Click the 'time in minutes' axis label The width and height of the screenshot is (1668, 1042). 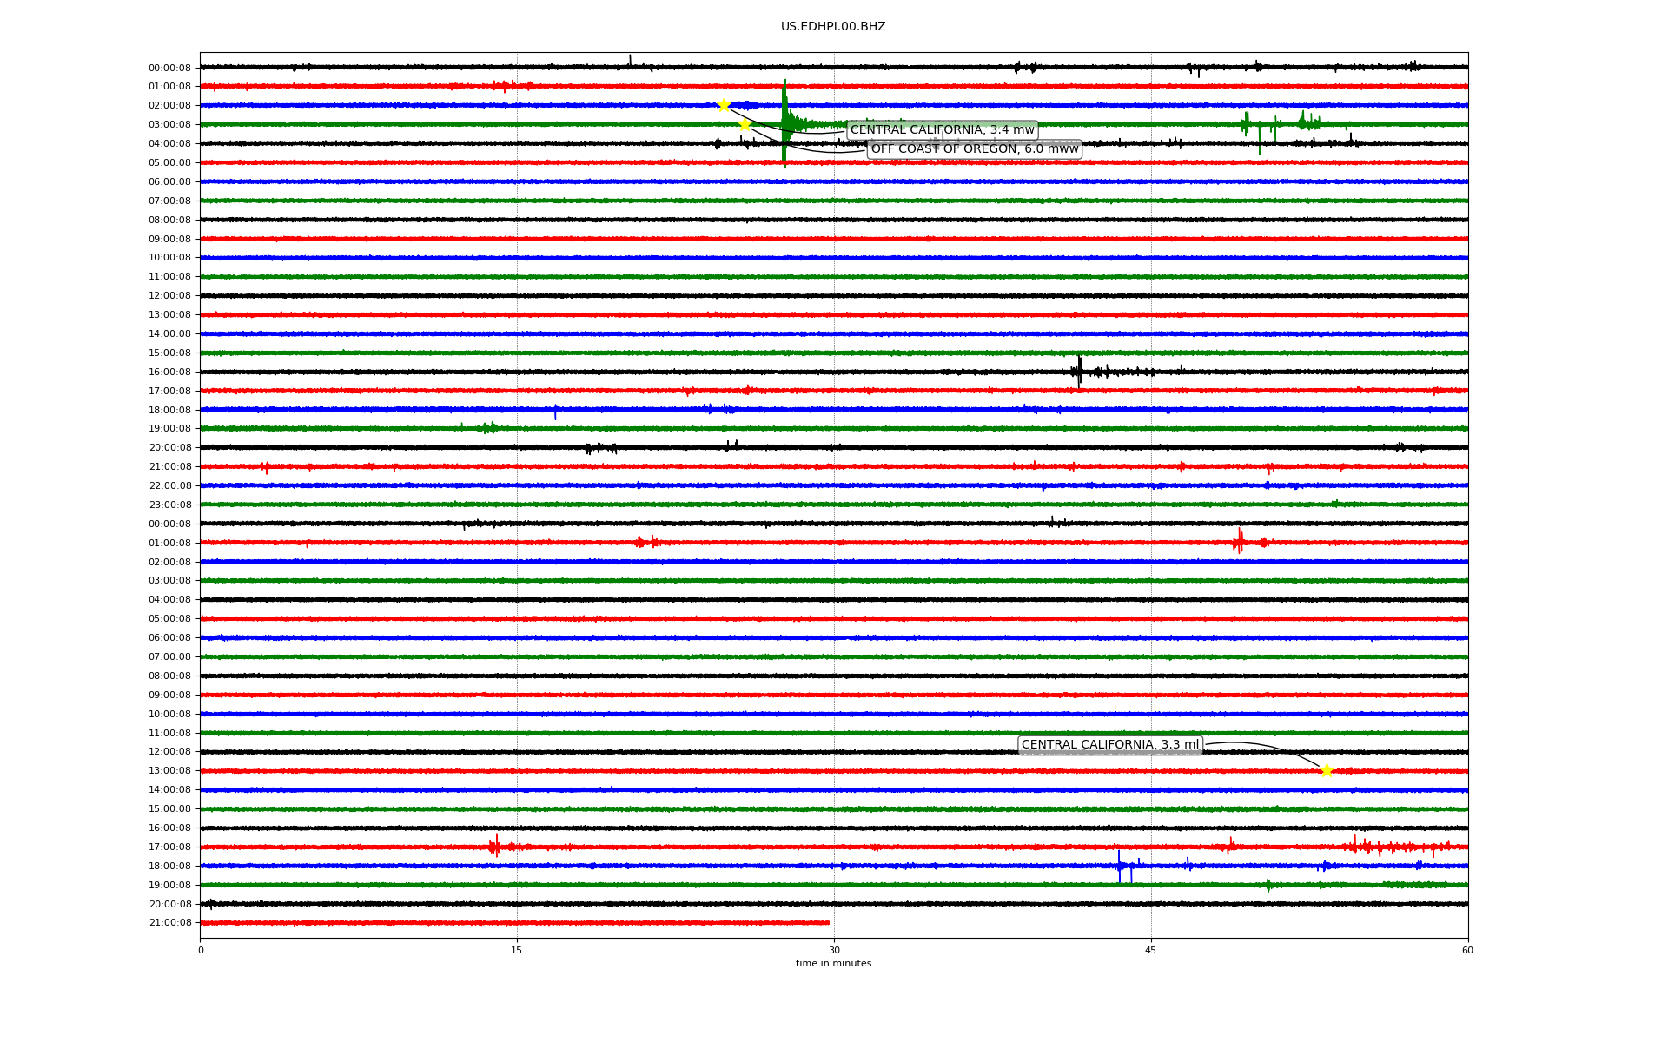[x=833, y=963]
